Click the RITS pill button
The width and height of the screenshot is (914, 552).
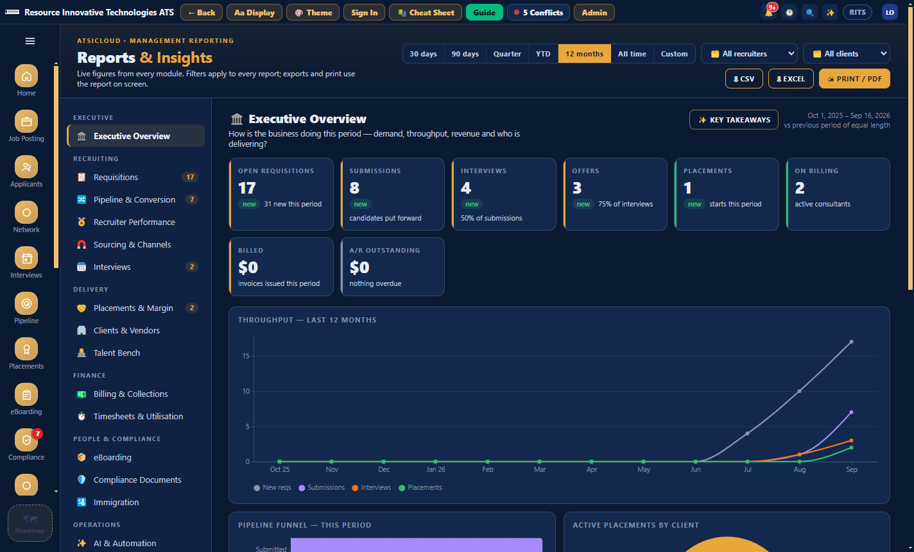858,12
